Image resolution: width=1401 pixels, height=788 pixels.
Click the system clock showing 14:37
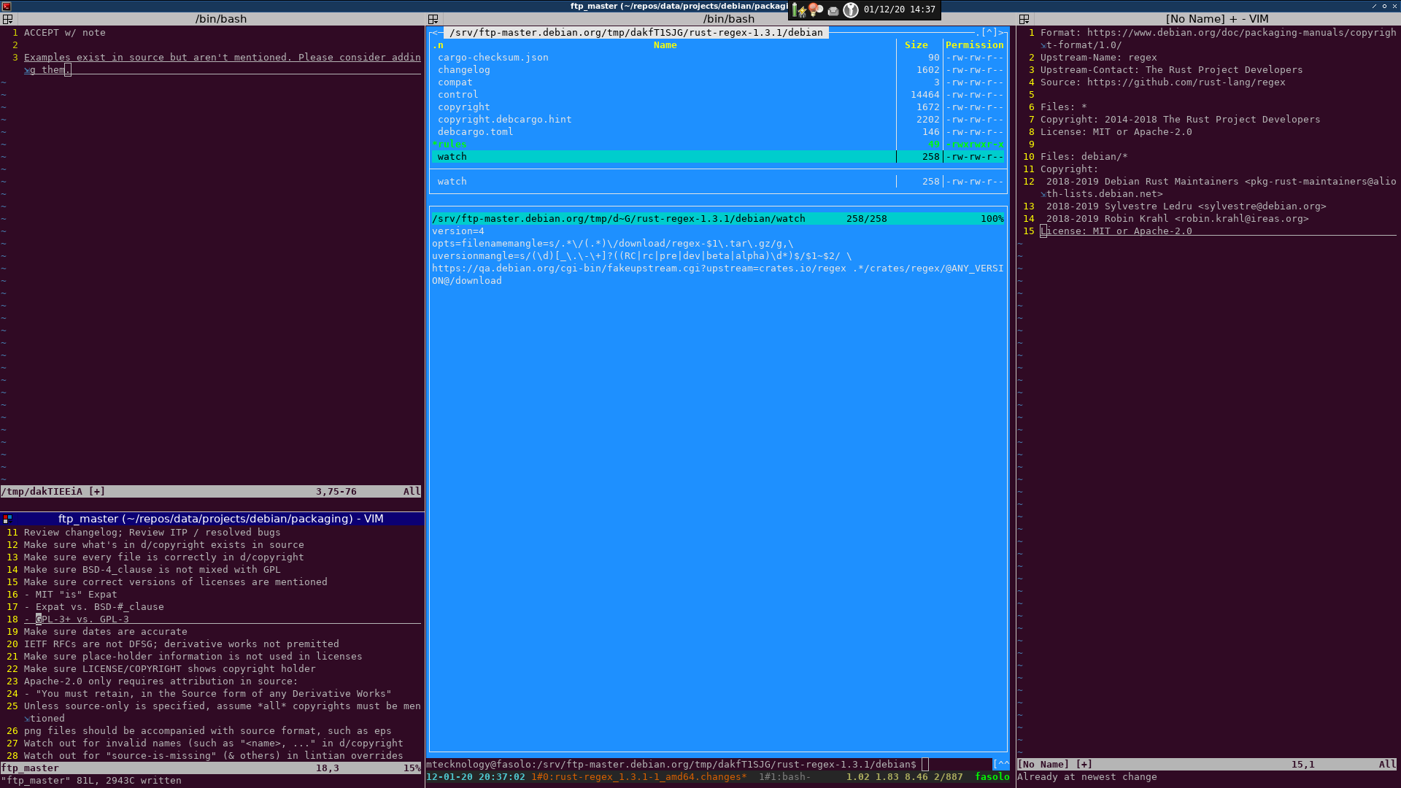click(899, 9)
